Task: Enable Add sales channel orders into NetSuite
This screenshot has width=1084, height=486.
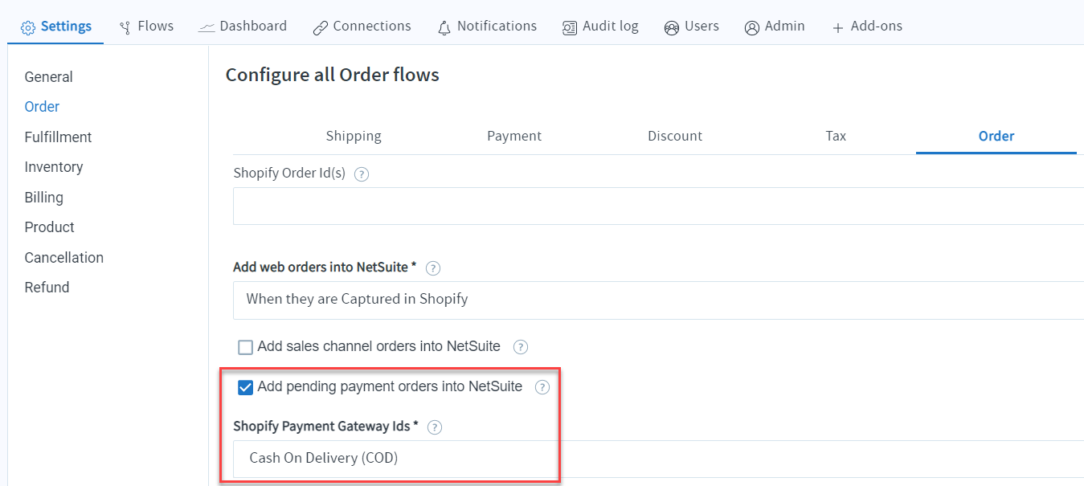Action: pyautogui.click(x=246, y=347)
